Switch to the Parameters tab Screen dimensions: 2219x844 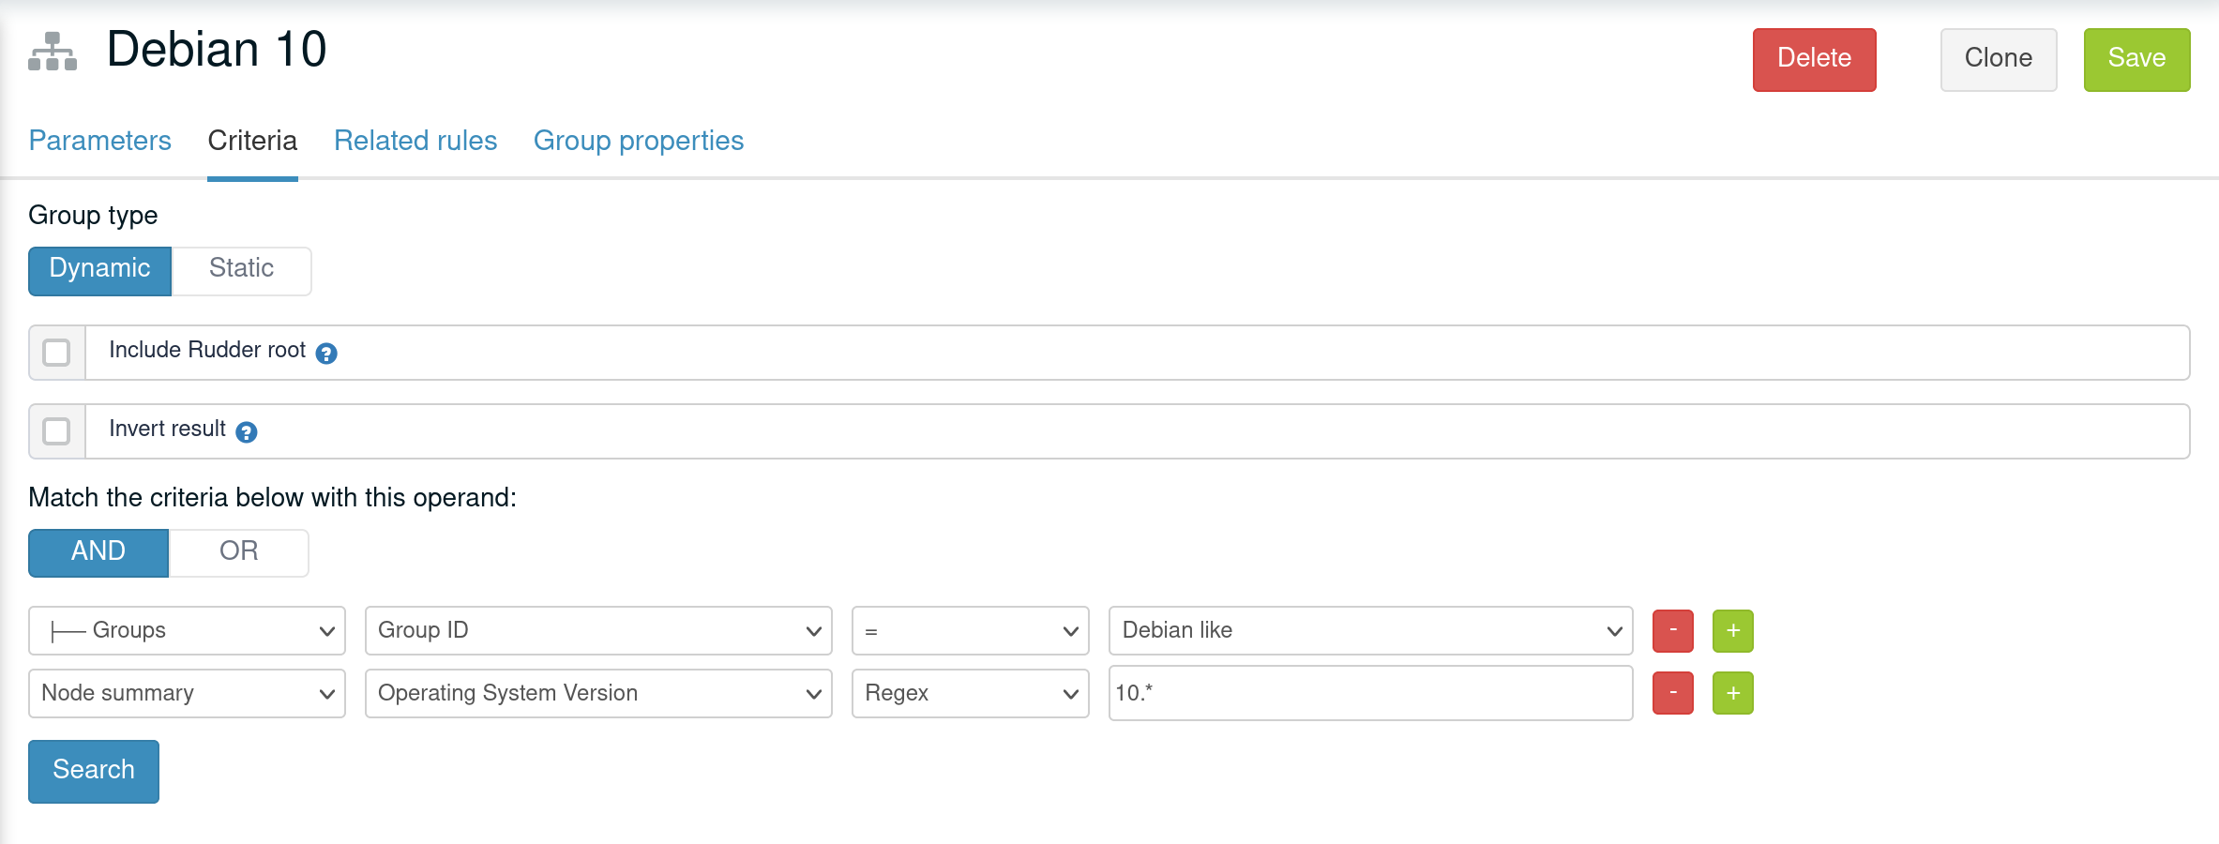click(99, 141)
